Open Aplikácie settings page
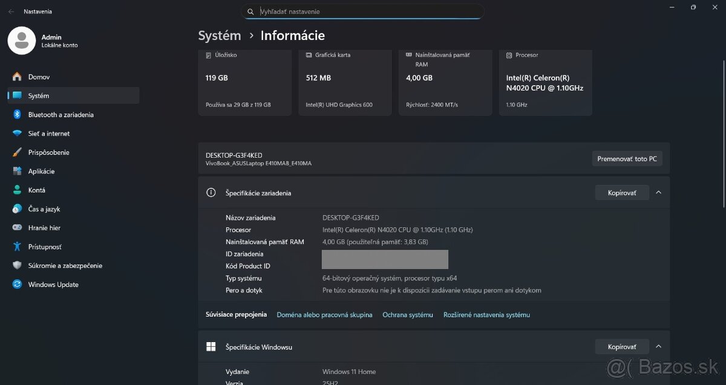Viewport: 726px width, 385px height. [x=74, y=171]
